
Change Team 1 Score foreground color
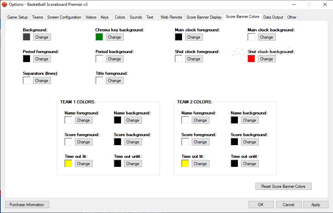click(84, 142)
